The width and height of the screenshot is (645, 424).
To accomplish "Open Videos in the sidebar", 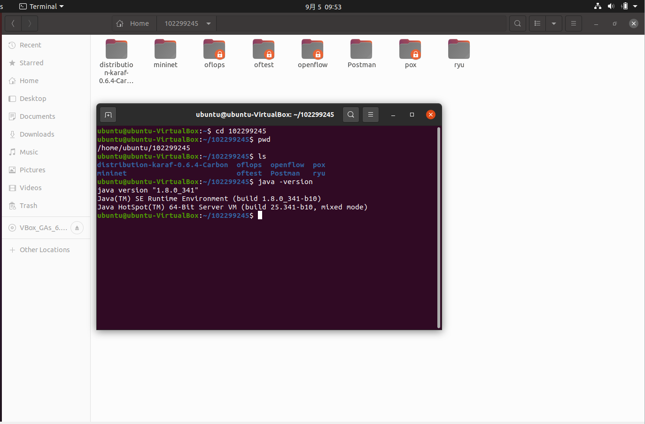I will coord(46,188).
